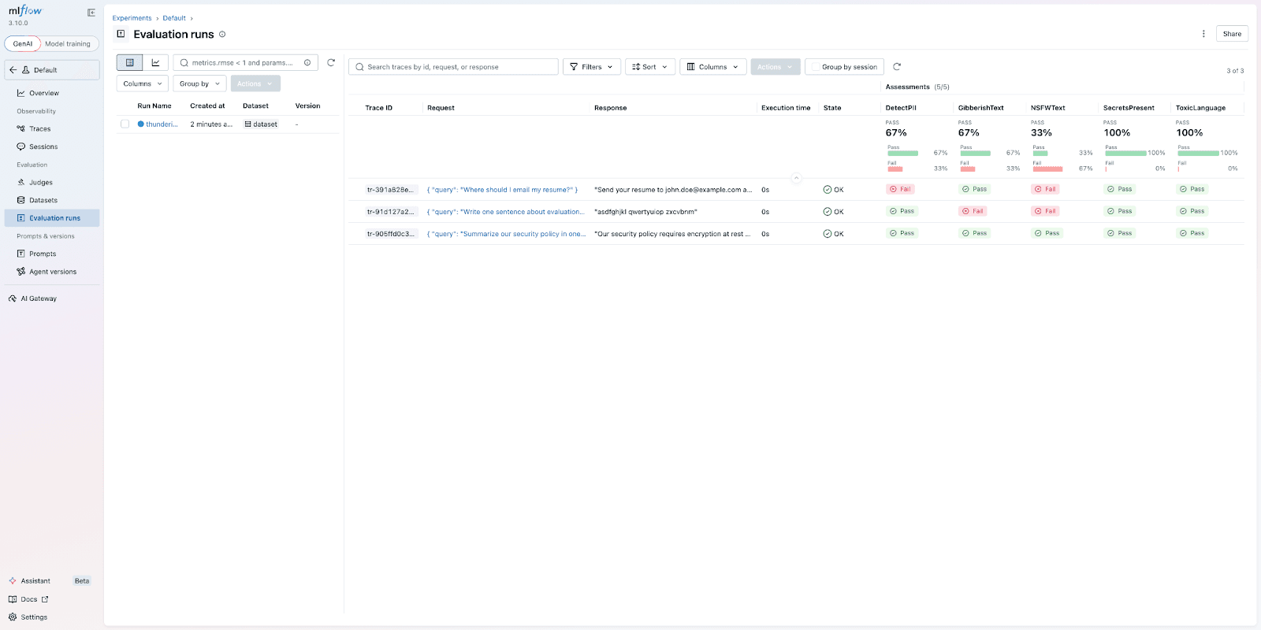Screen dimensions: 1261x630
Task: Open the runs panel Actions dropdown
Action: tap(255, 83)
